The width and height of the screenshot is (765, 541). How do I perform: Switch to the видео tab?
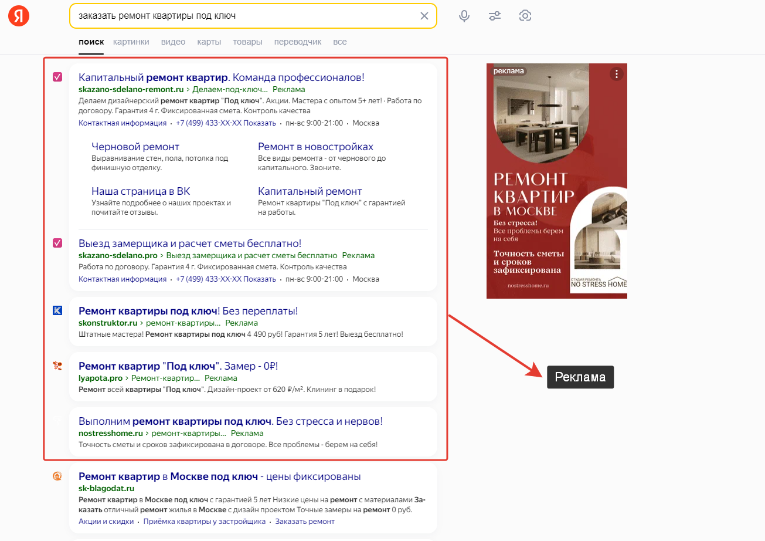pos(173,42)
